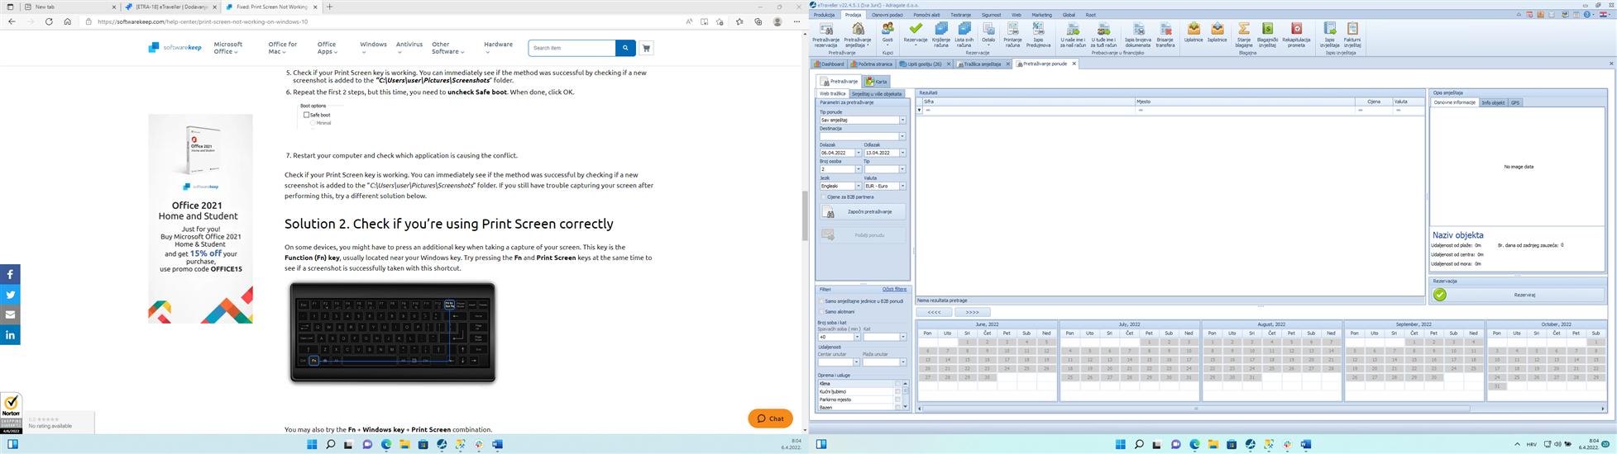The width and height of the screenshot is (1617, 454).
Task: Expand the Destinacija dropdown
Action: tap(902, 136)
